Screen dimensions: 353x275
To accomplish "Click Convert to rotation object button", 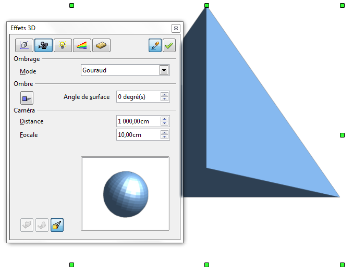I will (x=42, y=225).
